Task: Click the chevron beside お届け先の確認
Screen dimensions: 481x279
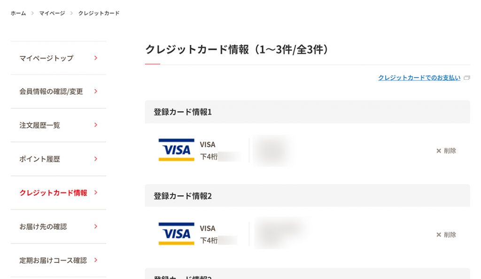Action: [96, 226]
